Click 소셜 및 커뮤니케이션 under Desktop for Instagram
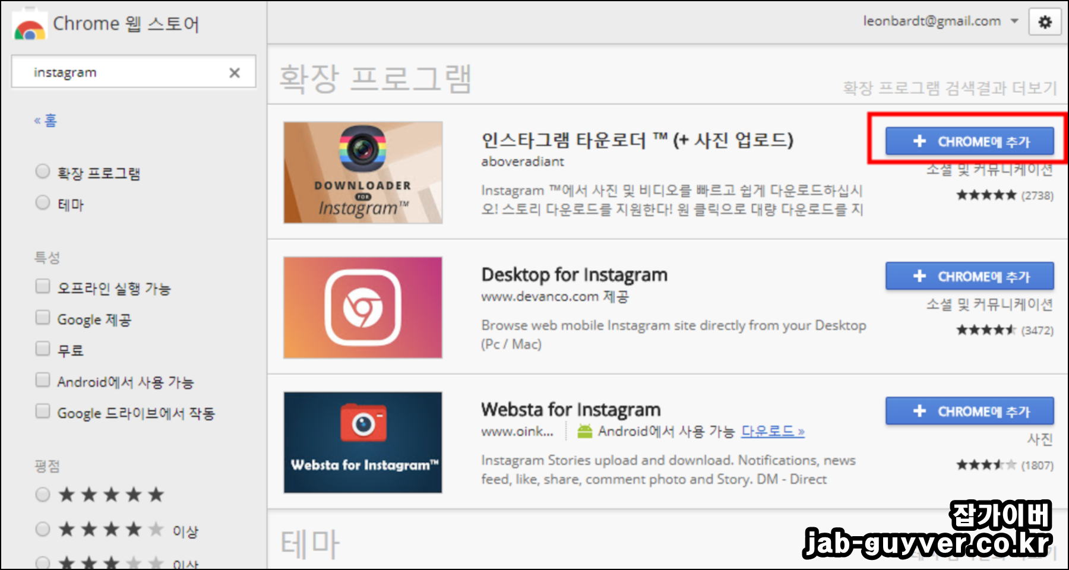Screen dimensions: 1069x570 click(x=989, y=305)
